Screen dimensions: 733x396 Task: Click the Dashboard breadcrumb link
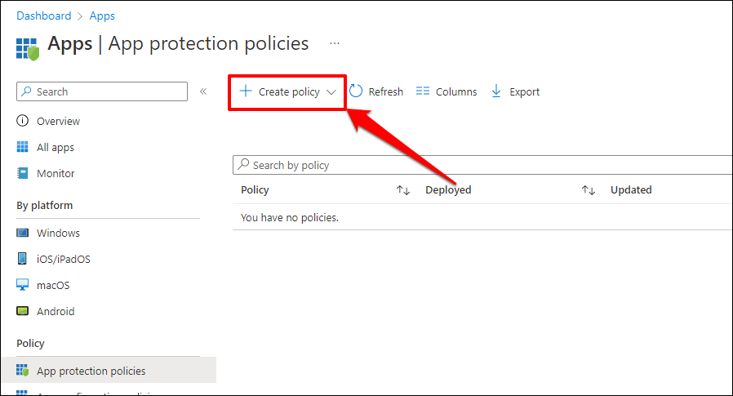tap(43, 16)
